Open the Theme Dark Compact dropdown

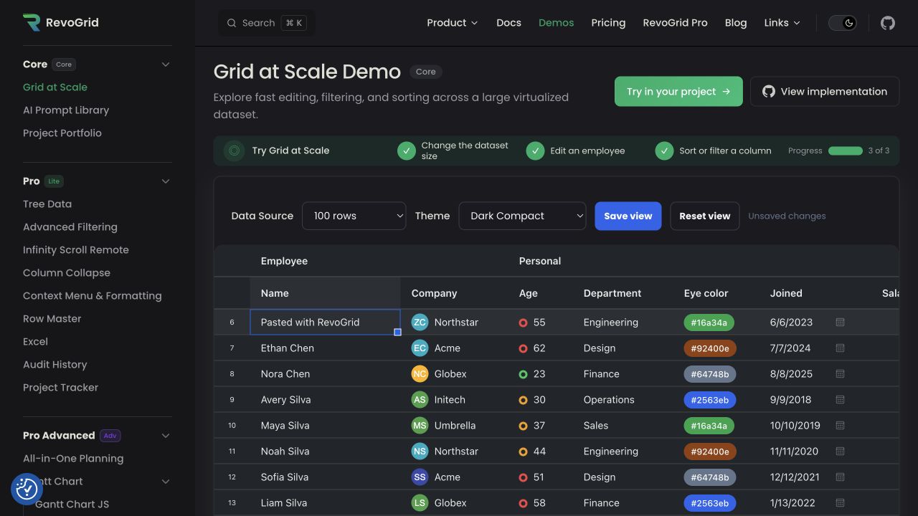pyautogui.click(x=522, y=216)
